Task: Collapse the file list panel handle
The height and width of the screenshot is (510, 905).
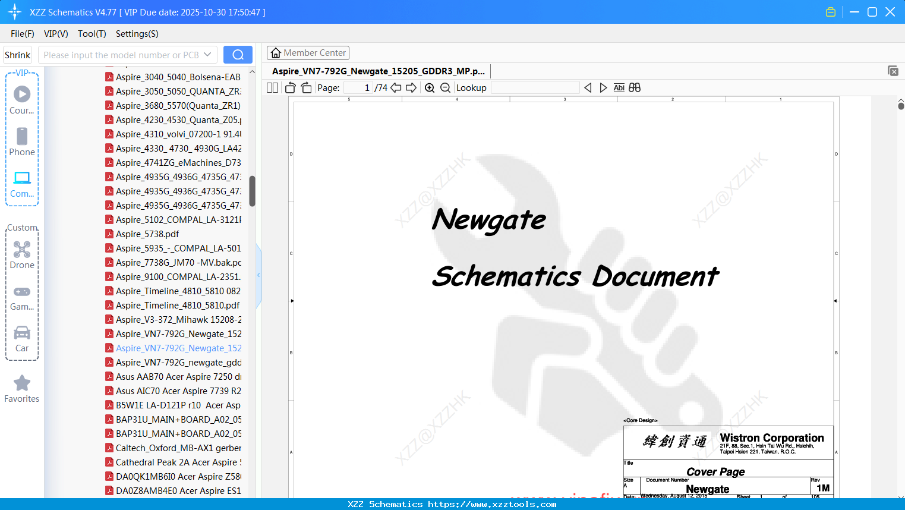Action: click(258, 275)
